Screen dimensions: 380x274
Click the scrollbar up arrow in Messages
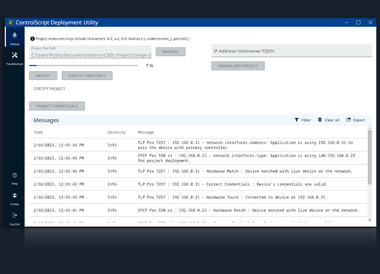tap(369, 128)
